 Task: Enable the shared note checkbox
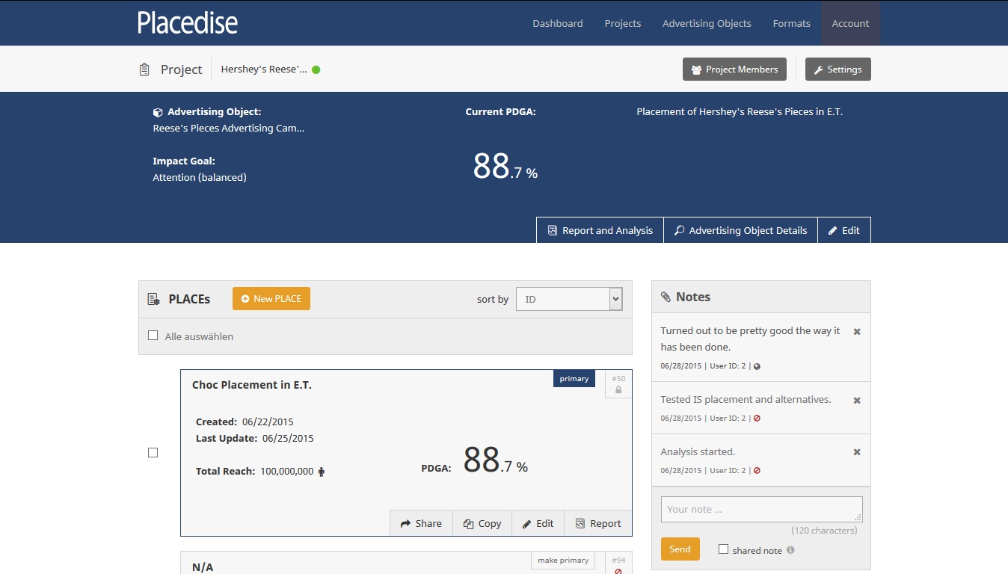point(723,549)
